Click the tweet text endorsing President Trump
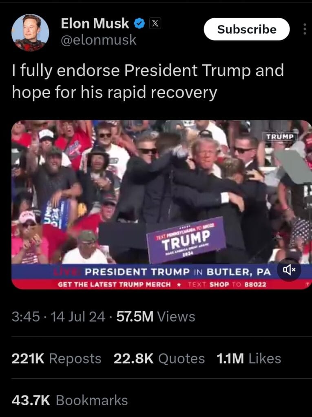The image size is (312, 417). coord(148,81)
